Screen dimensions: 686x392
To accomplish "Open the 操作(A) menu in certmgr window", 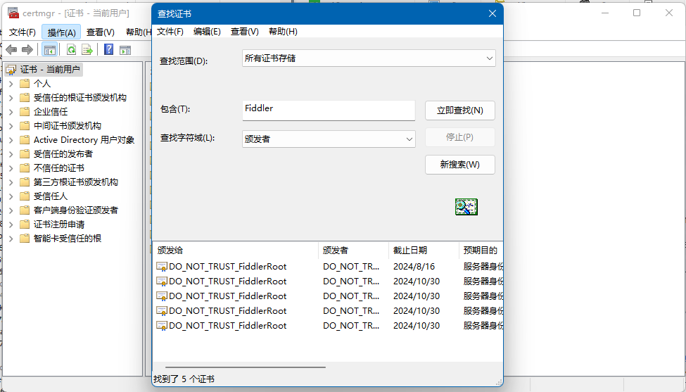I will [61, 32].
